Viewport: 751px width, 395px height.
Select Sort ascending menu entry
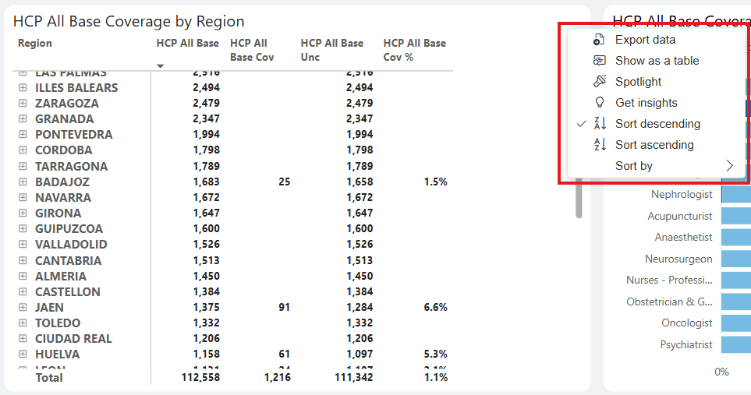654,145
